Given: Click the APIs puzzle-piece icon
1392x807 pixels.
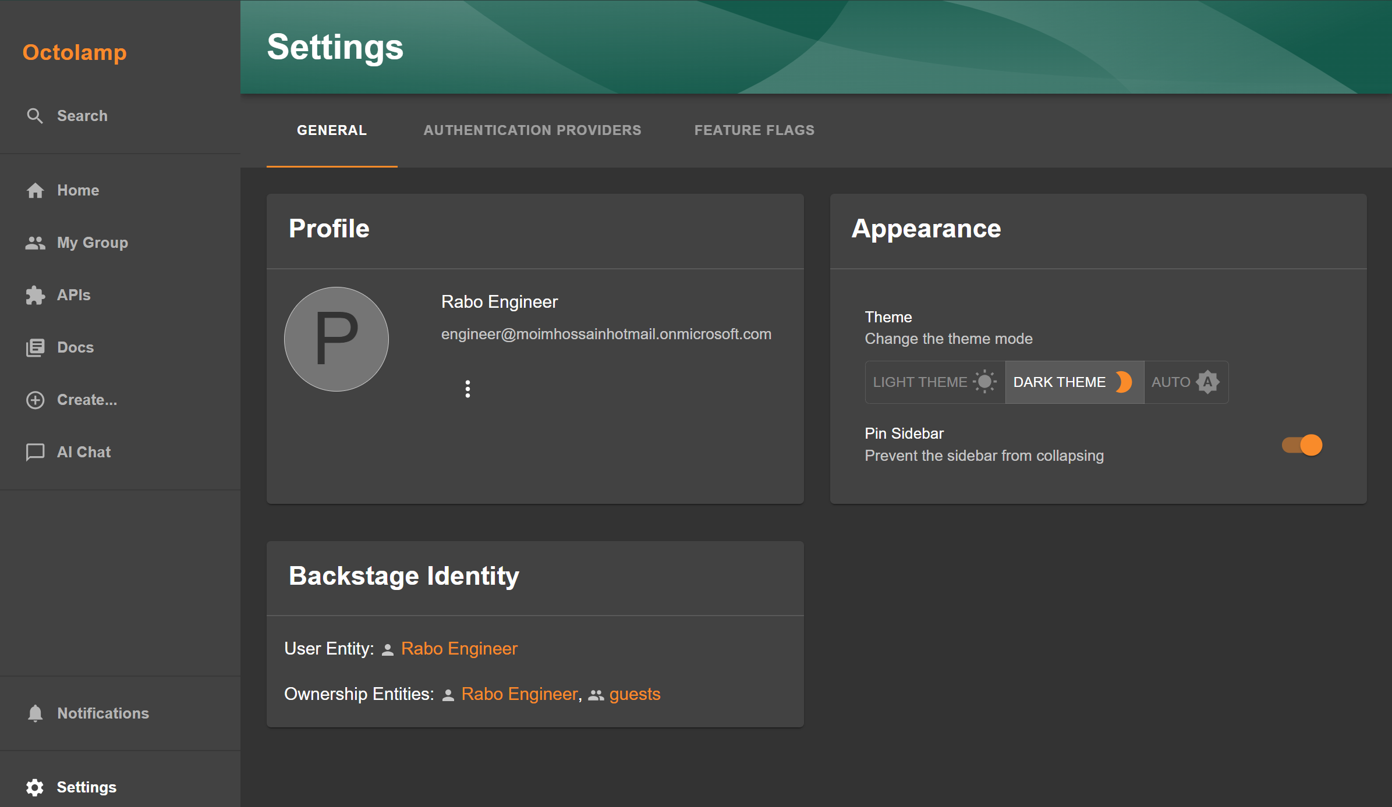Looking at the screenshot, I should coord(35,295).
